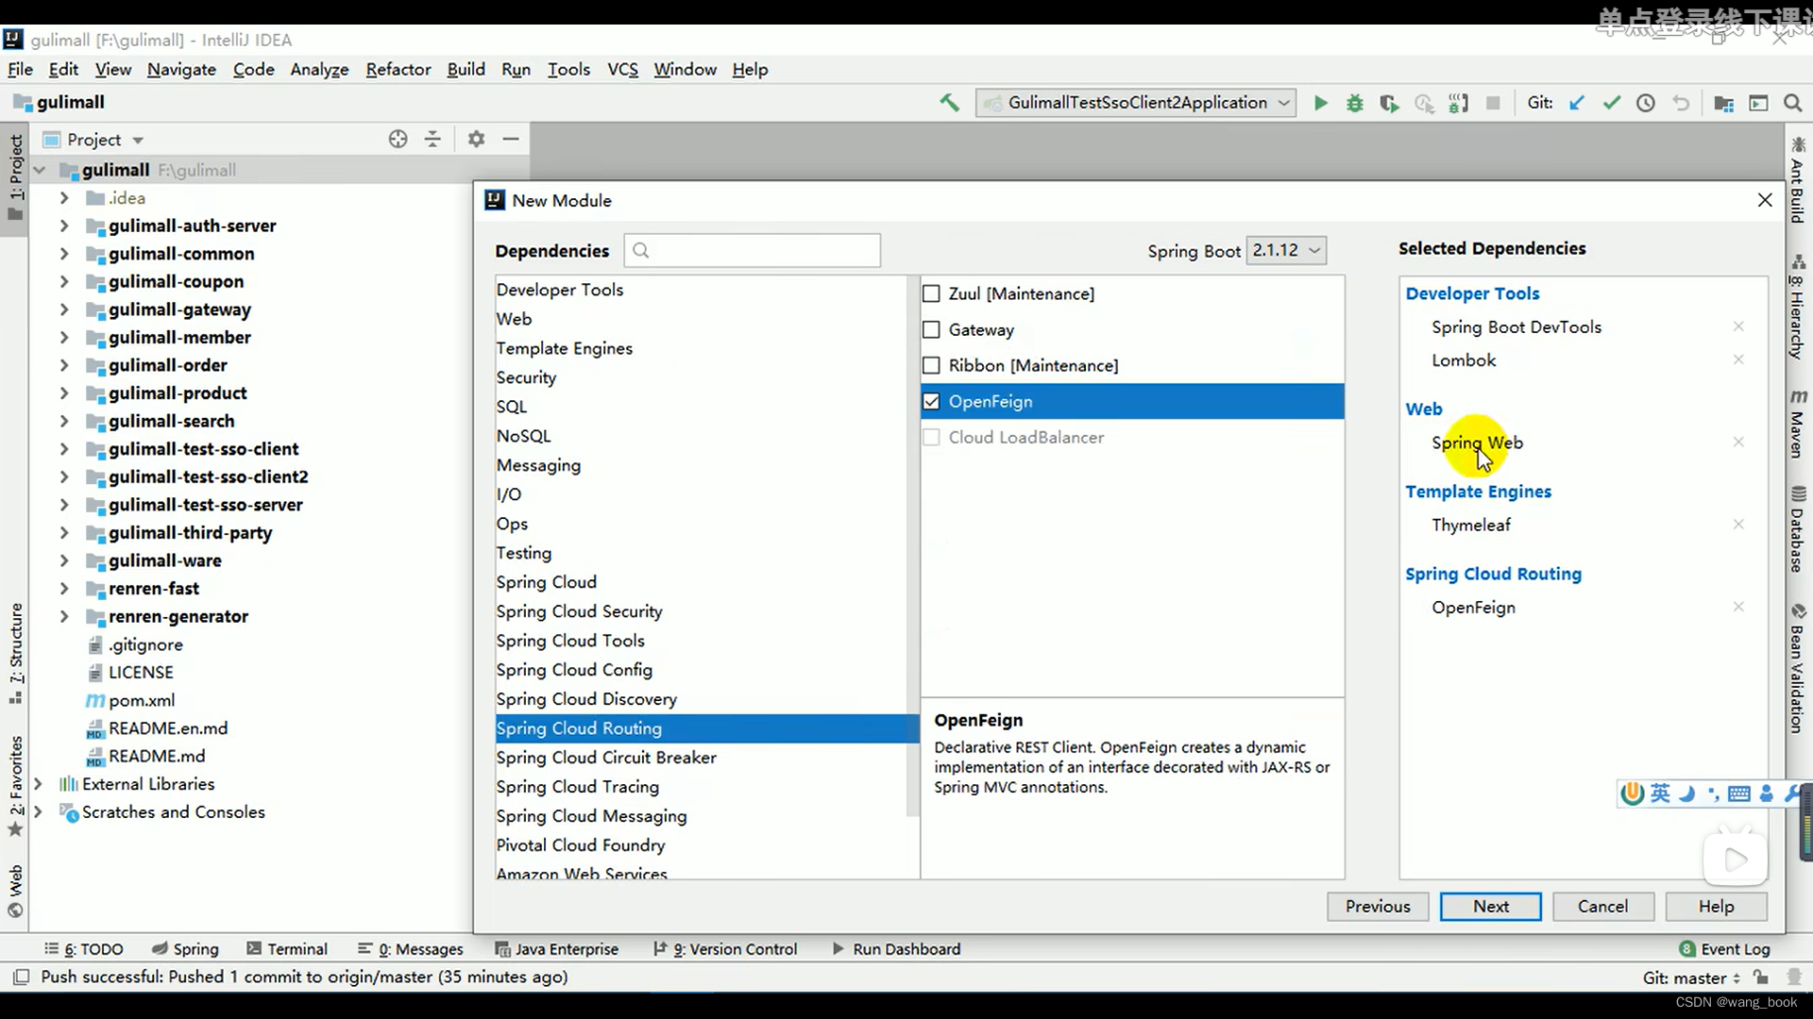Click the Help button in dialog
Viewport: 1813px width, 1019px height.
coord(1716,907)
